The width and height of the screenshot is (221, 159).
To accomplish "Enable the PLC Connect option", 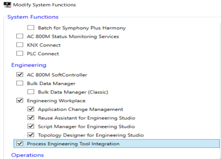I will (x=20, y=54).
